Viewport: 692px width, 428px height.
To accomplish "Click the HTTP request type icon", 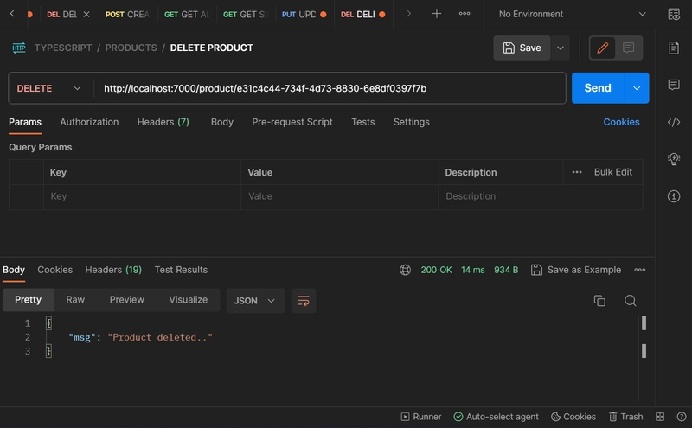I will pos(18,48).
